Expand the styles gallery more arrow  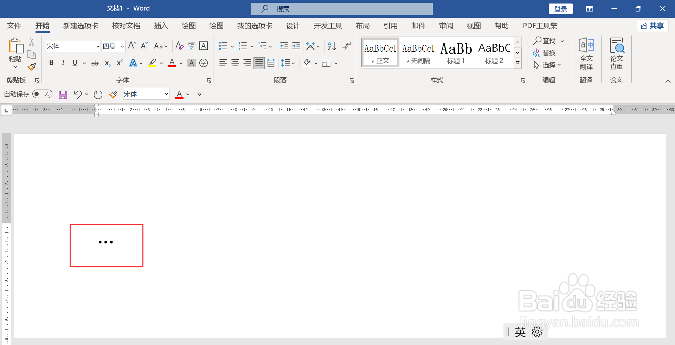click(517, 63)
